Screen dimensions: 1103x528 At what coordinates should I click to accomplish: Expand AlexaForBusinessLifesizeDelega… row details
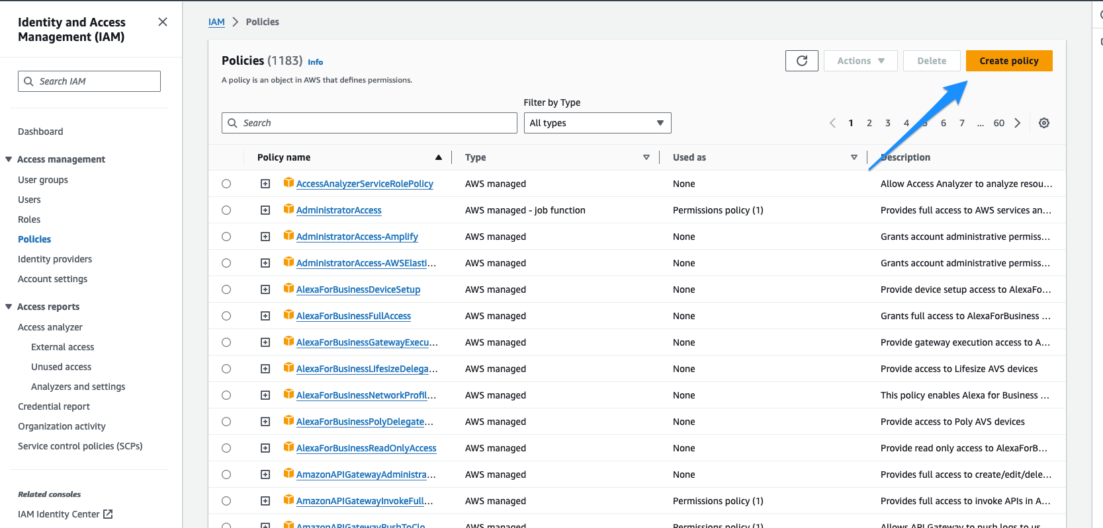coord(265,369)
